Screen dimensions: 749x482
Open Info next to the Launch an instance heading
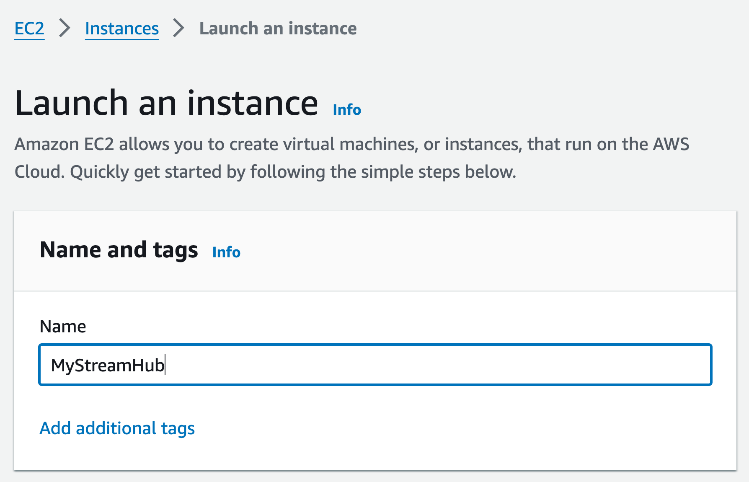pos(347,110)
